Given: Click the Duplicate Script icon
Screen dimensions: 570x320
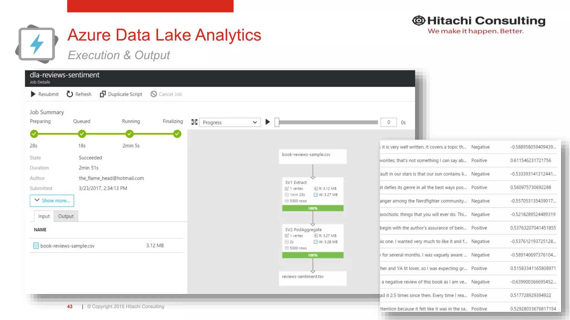Looking at the screenshot, I should (103, 94).
